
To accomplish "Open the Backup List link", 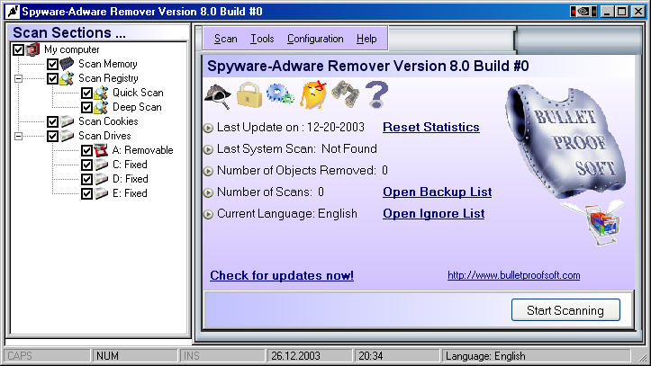I will tap(438, 192).
